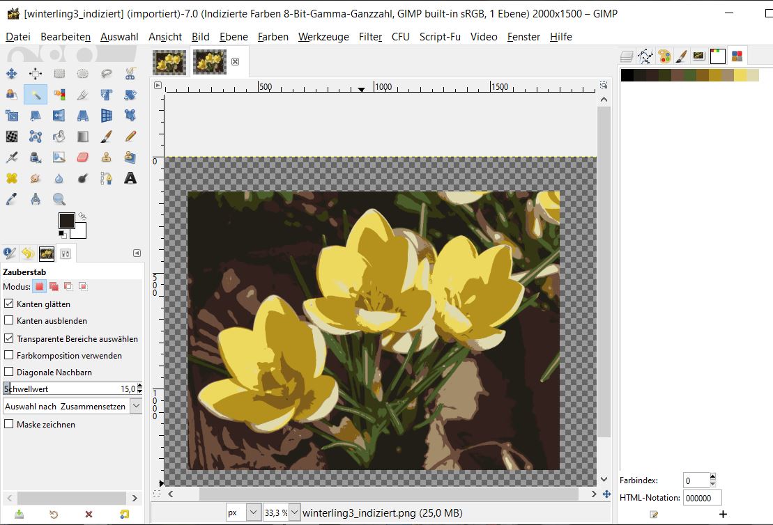Switch to the Layers dock tab
Image resolution: width=773 pixels, height=525 pixels.
pos(627,56)
